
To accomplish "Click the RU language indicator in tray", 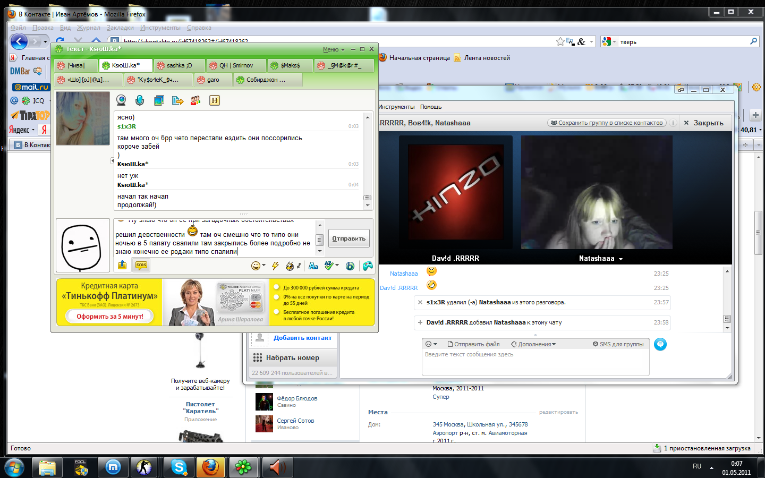I will tap(697, 466).
